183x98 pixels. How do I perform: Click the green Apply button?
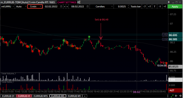175,7
